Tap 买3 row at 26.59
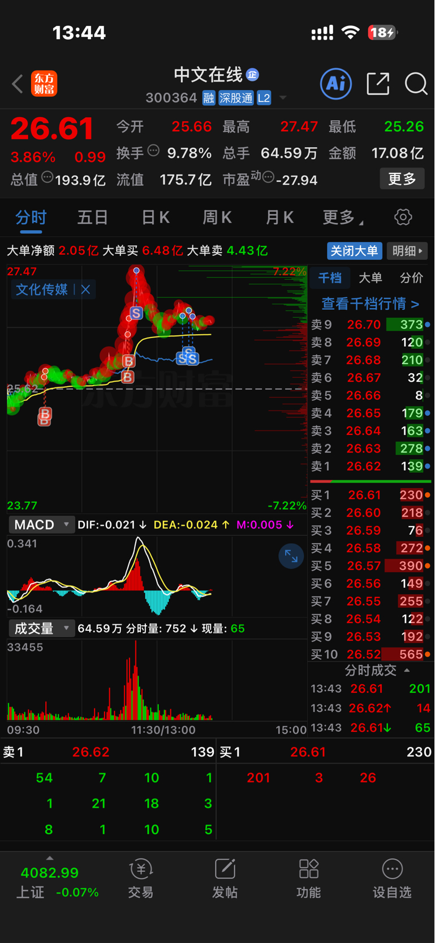The image size is (435, 943). (x=371, y=530)
